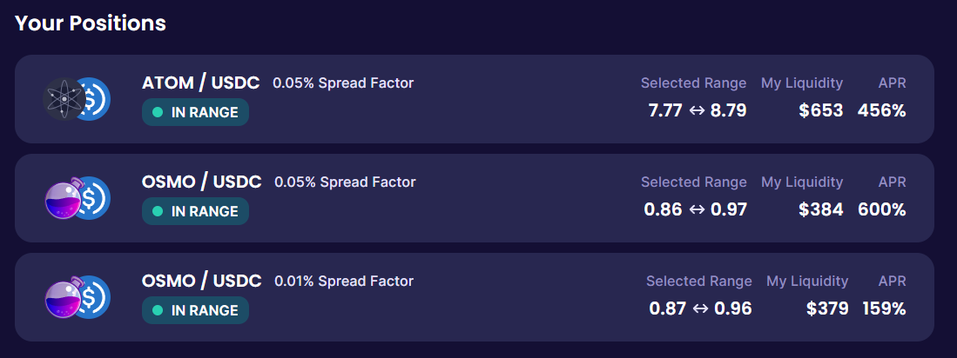957x358 pixels.
Task: Click the OSMO icon in the 0.01% spread position
Action: 62,297
